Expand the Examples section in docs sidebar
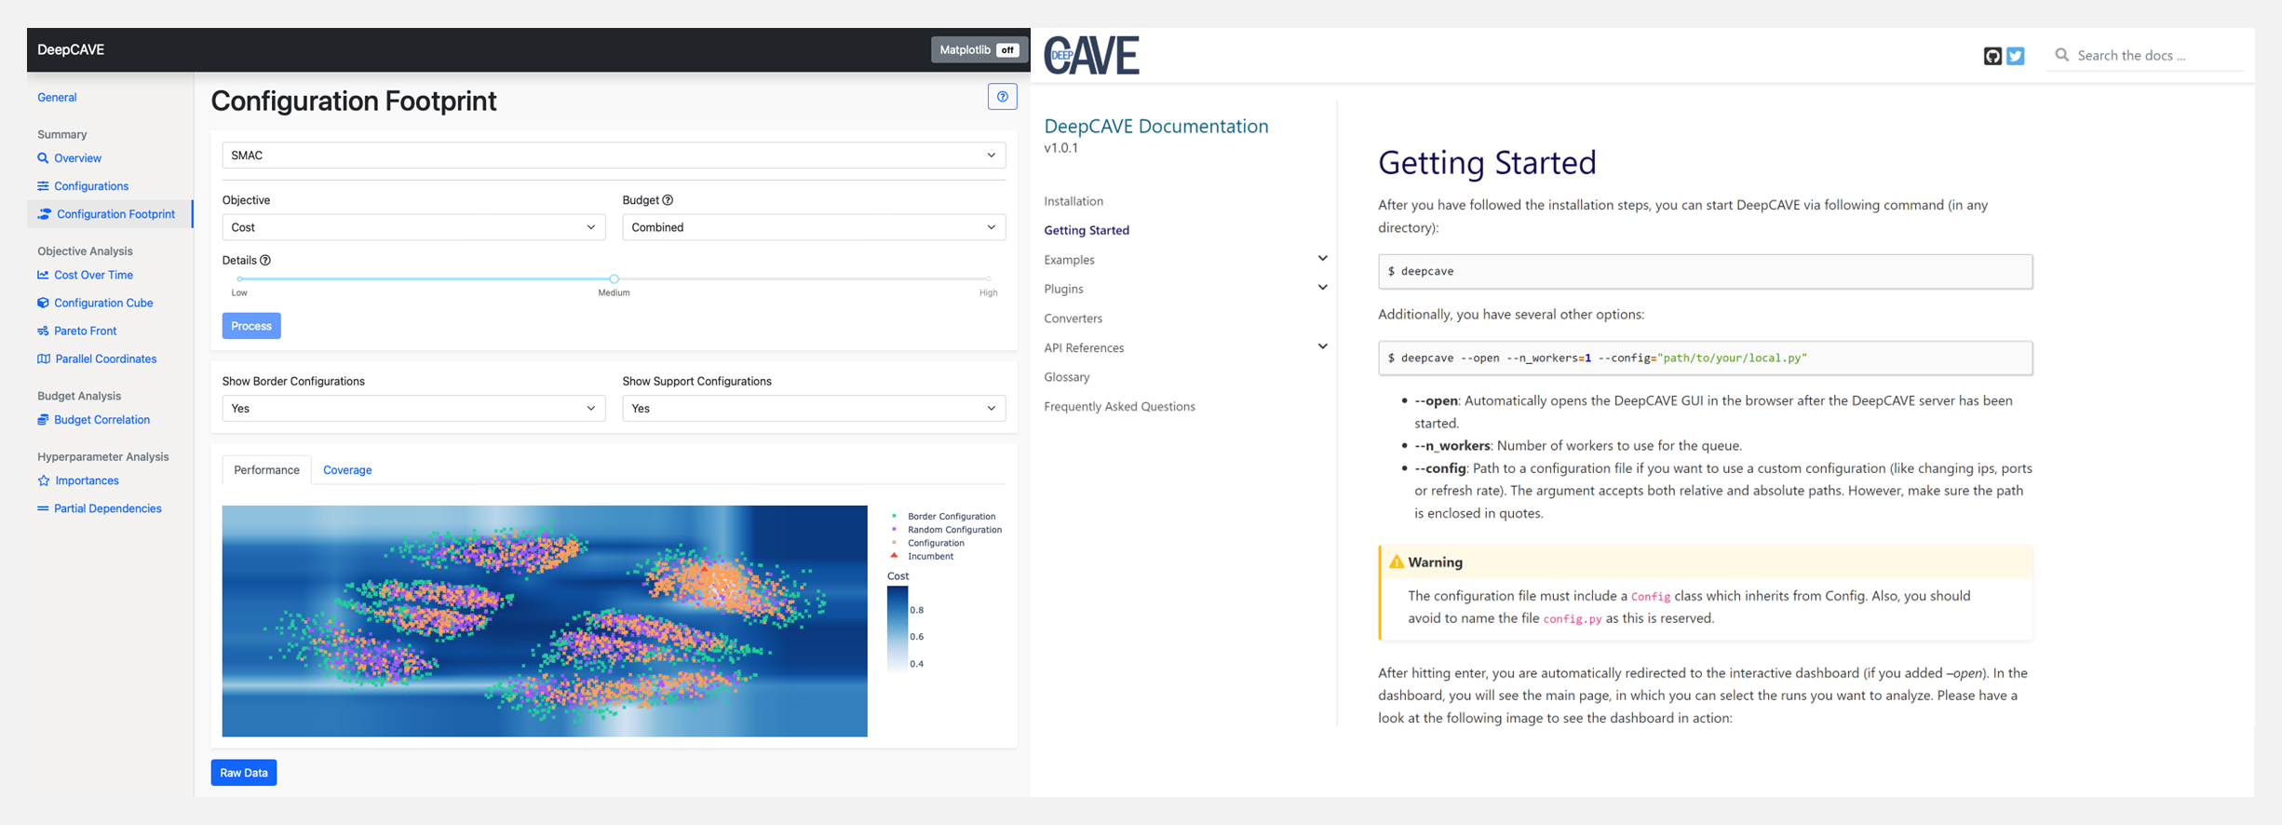 pyautogui.click(x=1322, y=259)
